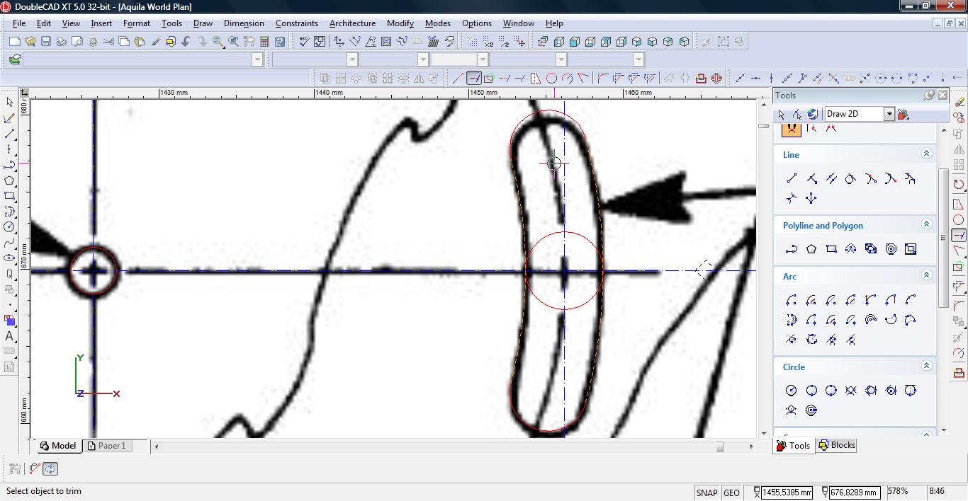968x501 pixels.
Task: Click the text tool 'A' in left toolbar
Action: click(9, 336)
